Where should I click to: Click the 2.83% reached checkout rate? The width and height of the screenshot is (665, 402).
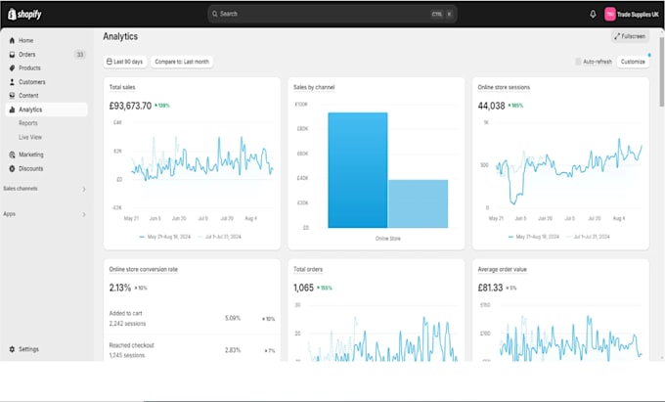(233, 350)
